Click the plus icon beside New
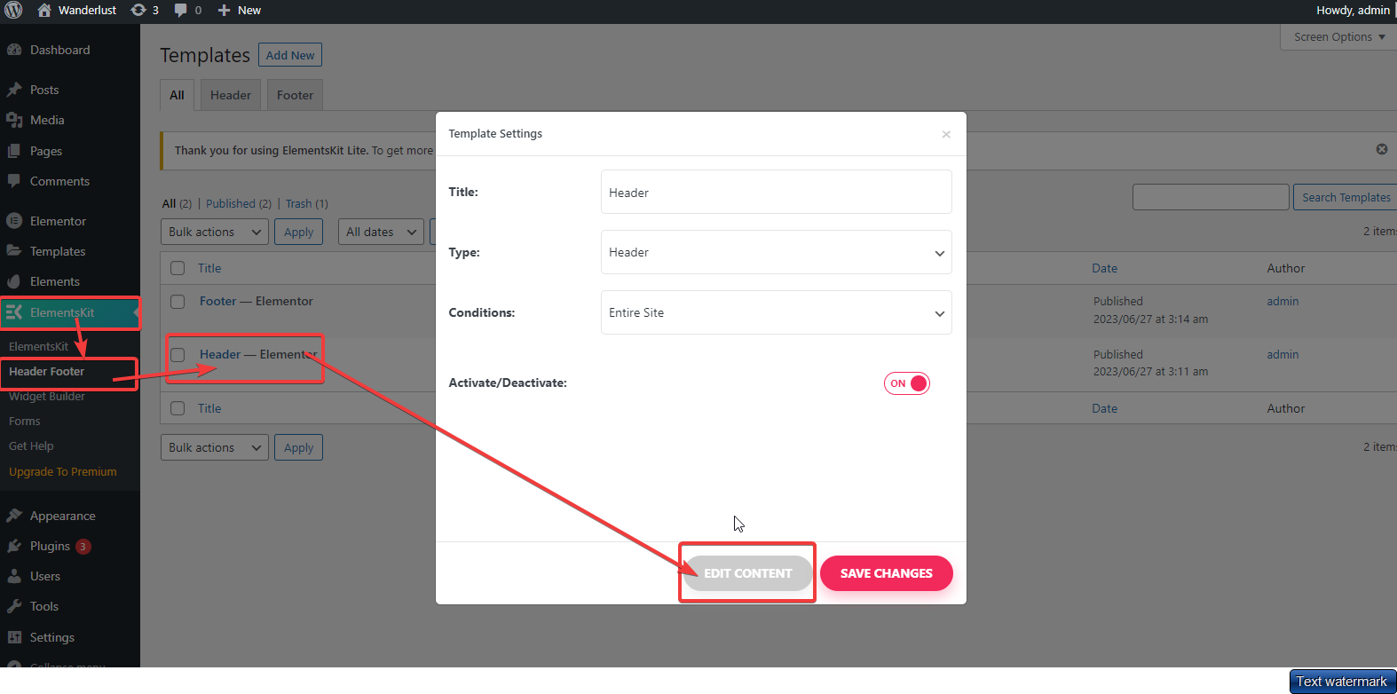Viewport: 1397px width, 694px height. coord(224,10)
